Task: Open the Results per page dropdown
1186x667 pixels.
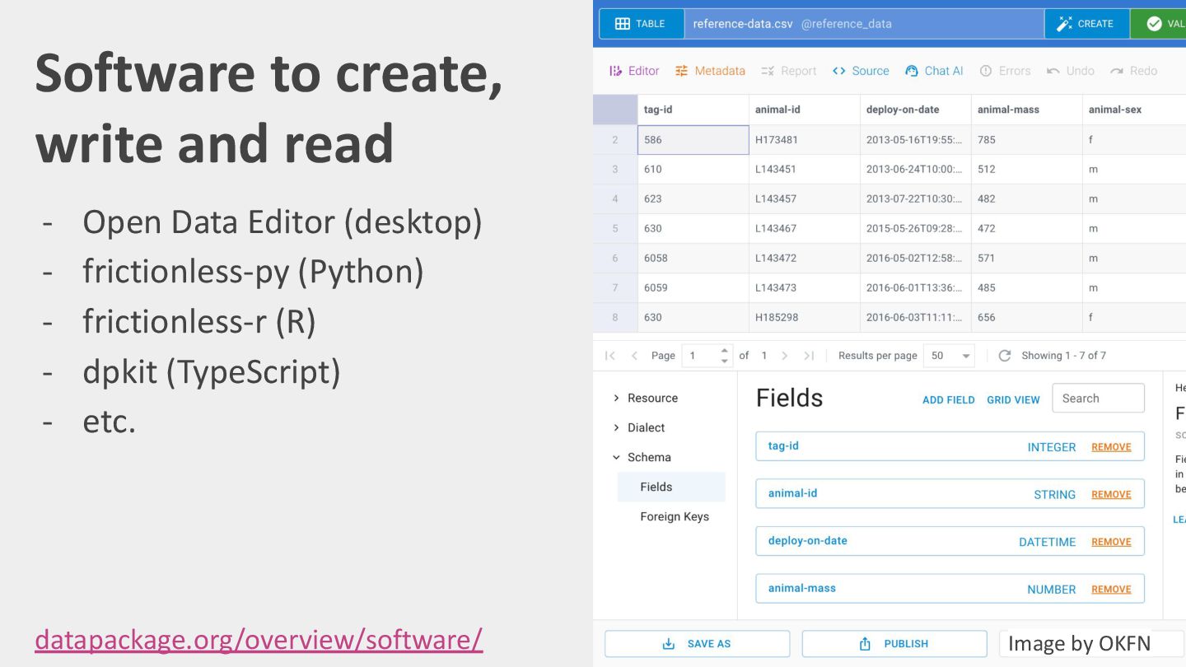Action: pyautogui.click(x=949, y=356)
